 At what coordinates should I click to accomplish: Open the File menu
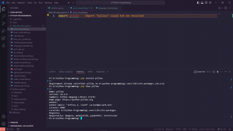point(8,3)
